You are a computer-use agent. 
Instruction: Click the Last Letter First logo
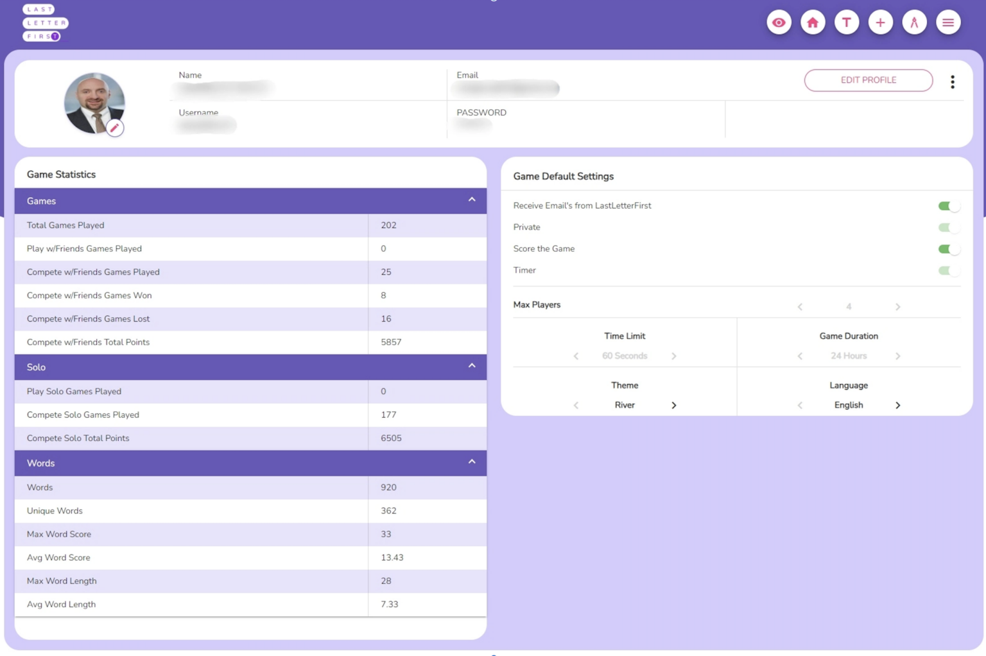tap(45, 22)
